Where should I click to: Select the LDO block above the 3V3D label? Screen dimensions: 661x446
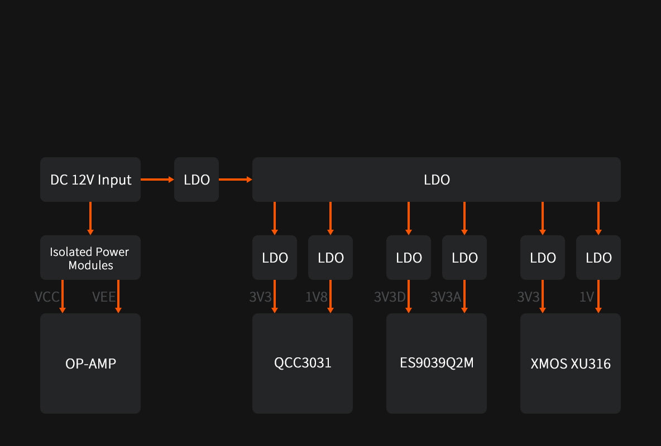[409, 258]
